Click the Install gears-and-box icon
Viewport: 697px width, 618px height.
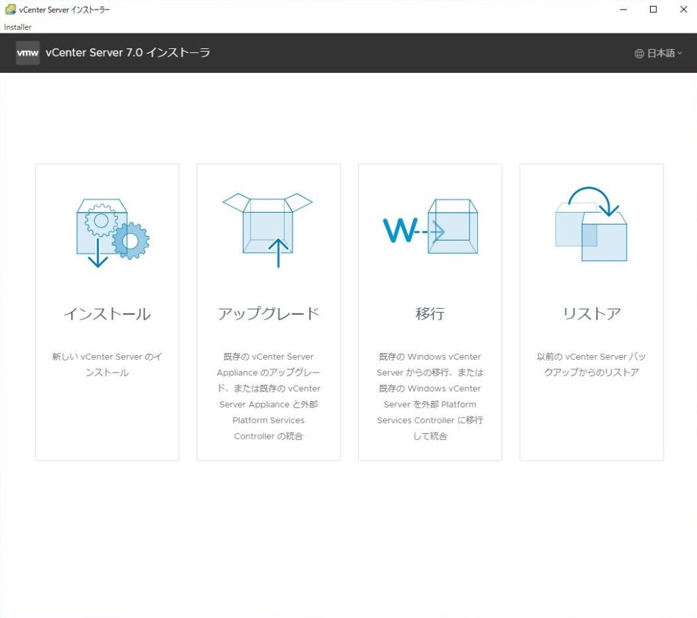[113, 233]
